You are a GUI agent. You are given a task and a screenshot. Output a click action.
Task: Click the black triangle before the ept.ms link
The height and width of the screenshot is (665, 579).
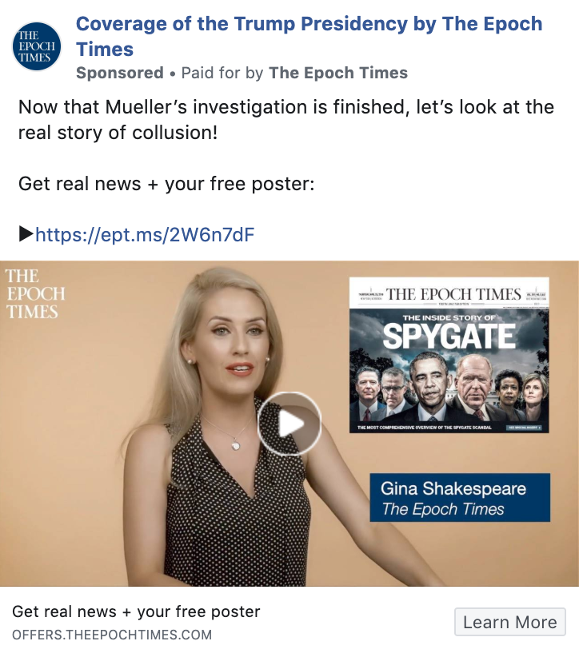(x=26, y=234)
